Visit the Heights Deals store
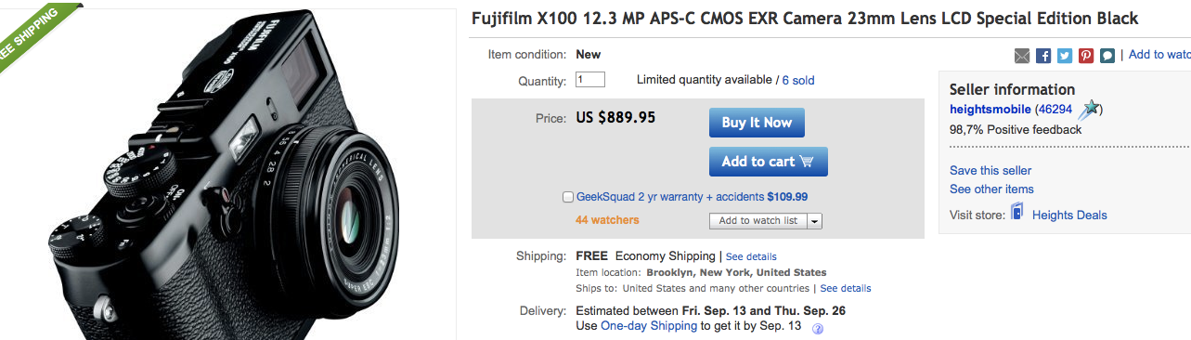The width and height of the screenshot is (1191, 340). point(1069,216)
